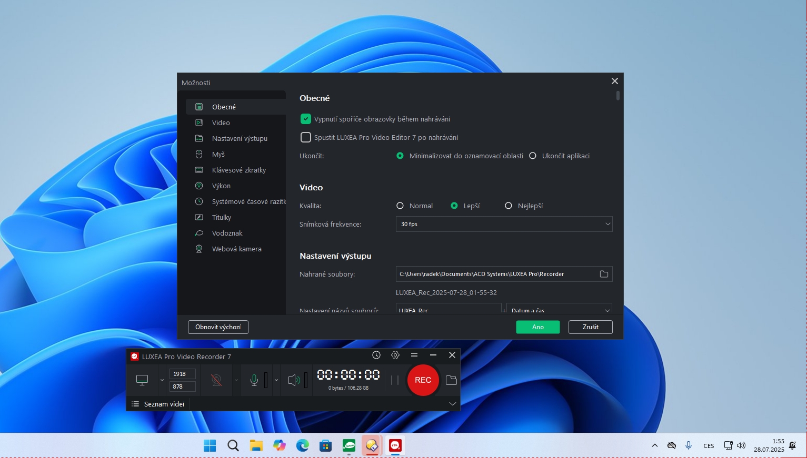Show hidden tray icons chevron
This screenshot has width=807, height=458.
click(x=655, y=445)
